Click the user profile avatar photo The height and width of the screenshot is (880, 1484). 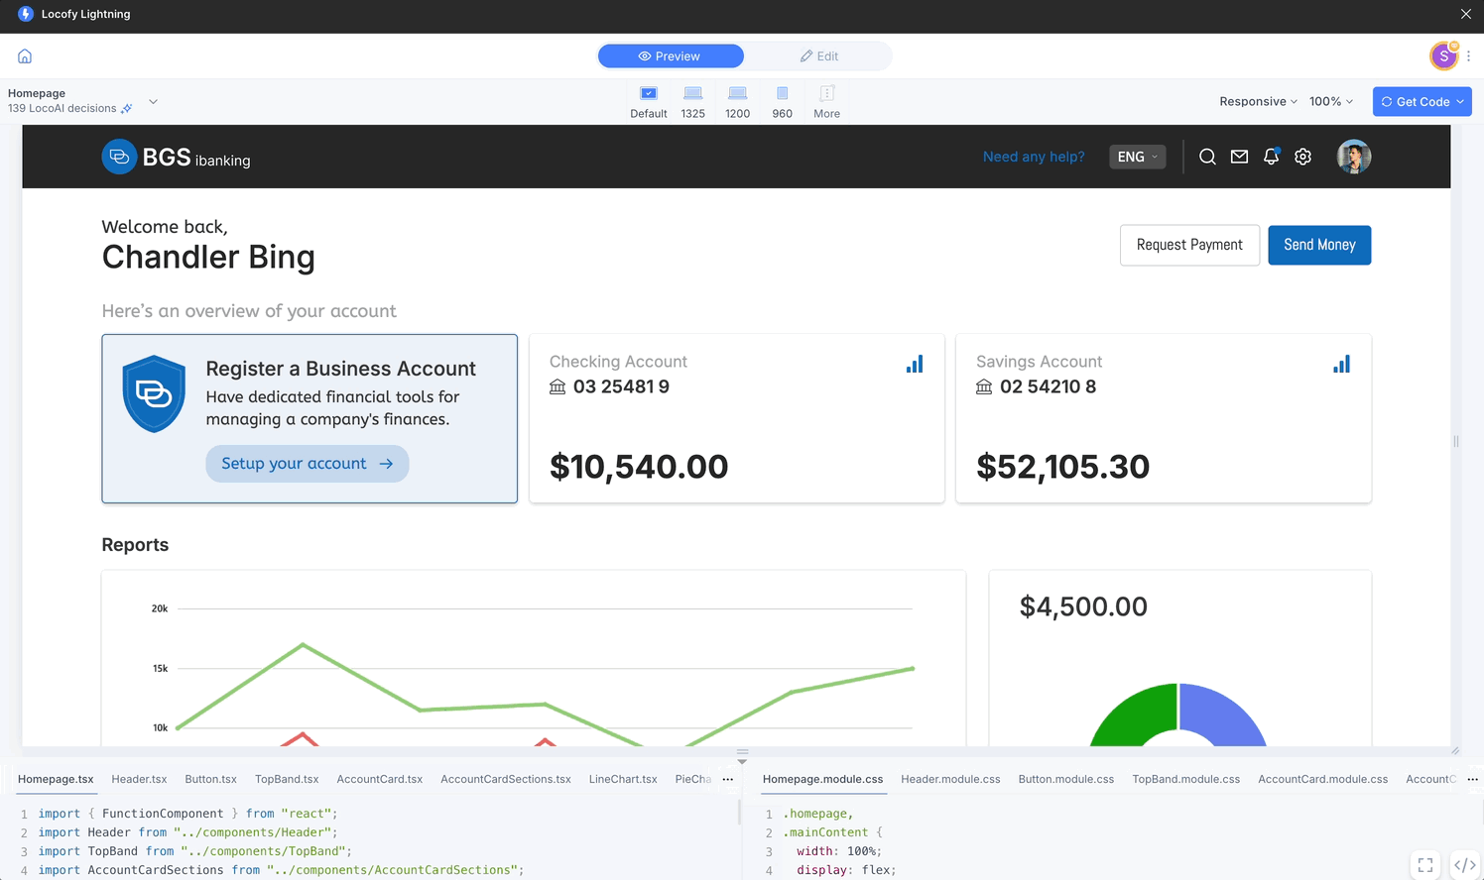tap(1353, 157)
